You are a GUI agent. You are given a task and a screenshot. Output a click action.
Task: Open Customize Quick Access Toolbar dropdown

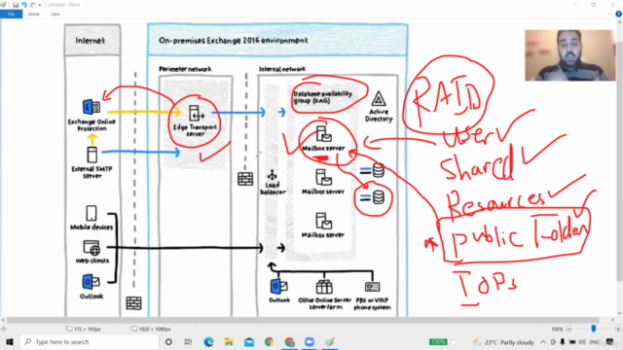coord(39,5)
